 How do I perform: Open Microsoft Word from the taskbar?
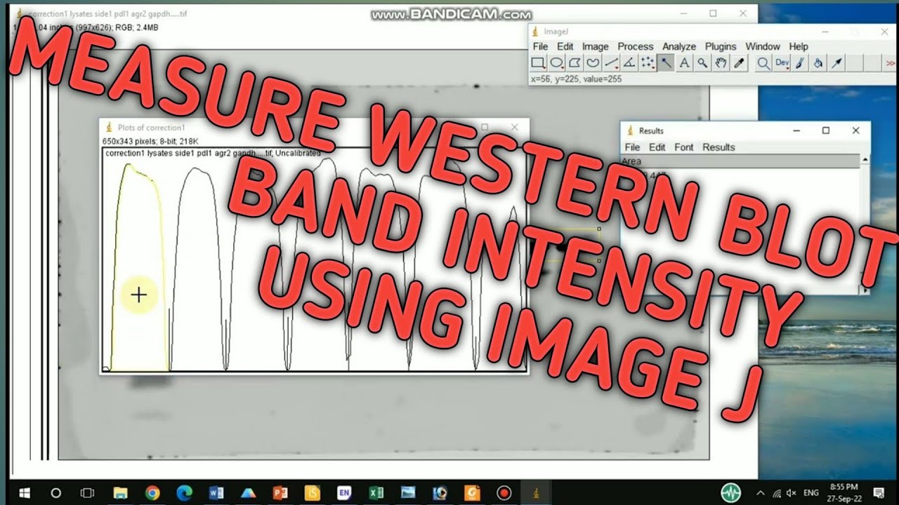click(x=216, y=492)
